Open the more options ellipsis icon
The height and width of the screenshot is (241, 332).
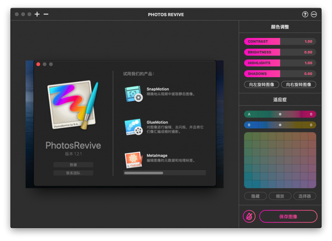click(x=314, y=14)
